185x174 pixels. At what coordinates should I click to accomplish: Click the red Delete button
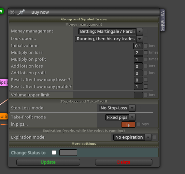click(x=124, y=162)
